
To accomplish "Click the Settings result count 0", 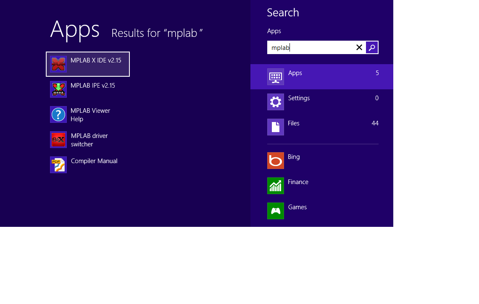I will coord(376,98).
